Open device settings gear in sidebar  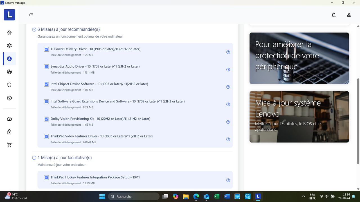tap(9, 46)
